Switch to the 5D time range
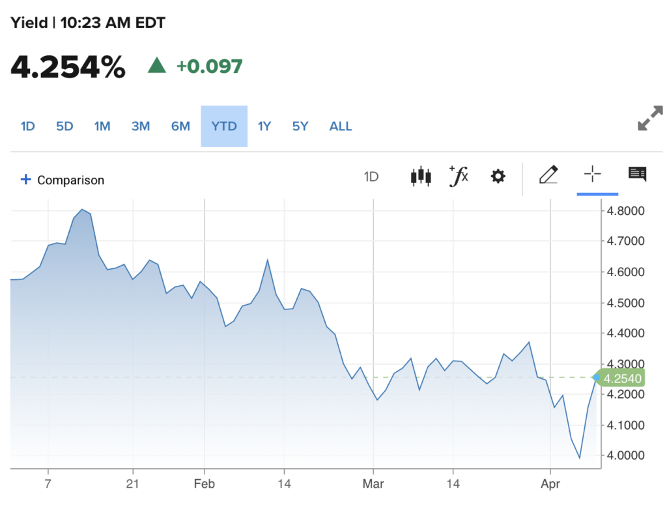The height and width of the screenshot is (519, 667). pyautogui.click(x=64, y=126)
